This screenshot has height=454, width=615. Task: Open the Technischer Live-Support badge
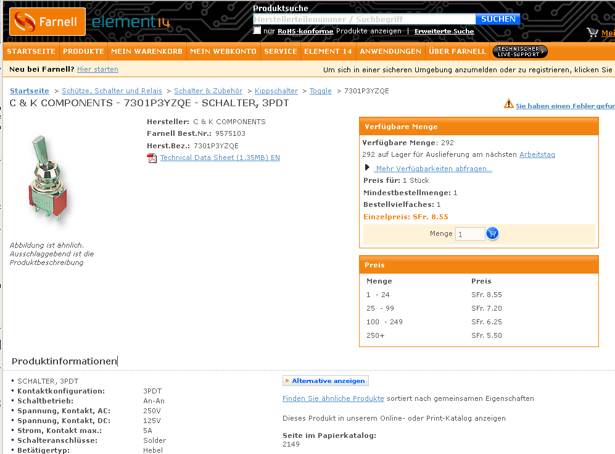519,51
